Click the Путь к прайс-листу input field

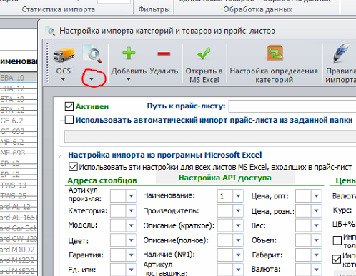click(x=292, y=106)
